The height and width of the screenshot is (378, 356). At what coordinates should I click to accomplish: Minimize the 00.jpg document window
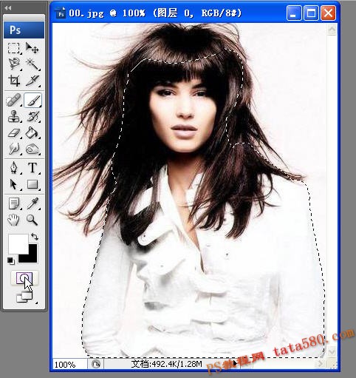pyautogui.click(x=294, y=13)
